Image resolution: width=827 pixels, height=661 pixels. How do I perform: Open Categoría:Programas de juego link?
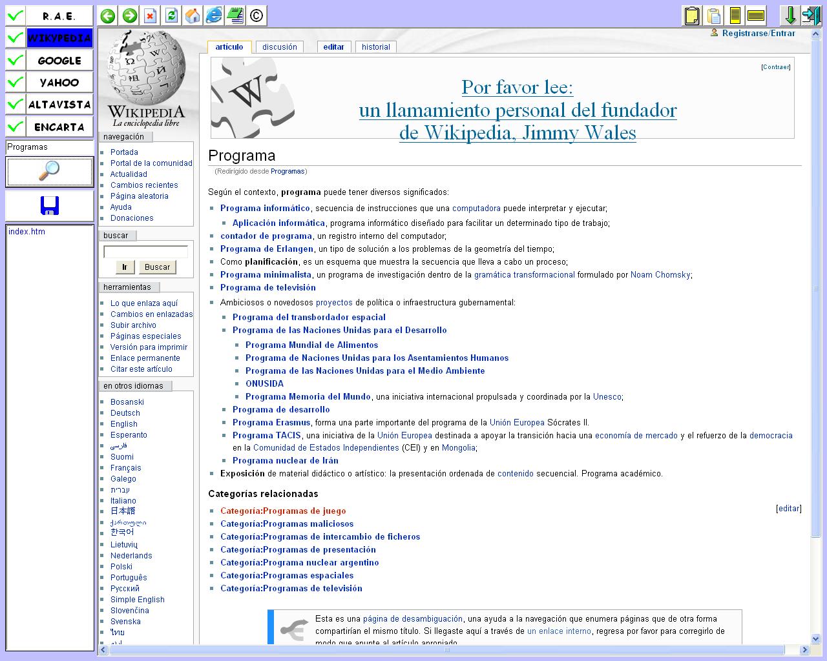coord(283,511)
